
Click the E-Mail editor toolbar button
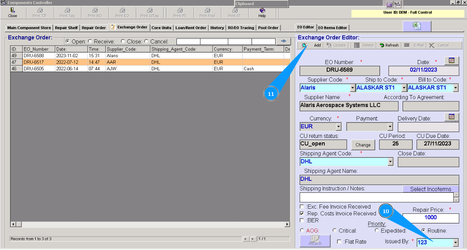pos(414,45)
